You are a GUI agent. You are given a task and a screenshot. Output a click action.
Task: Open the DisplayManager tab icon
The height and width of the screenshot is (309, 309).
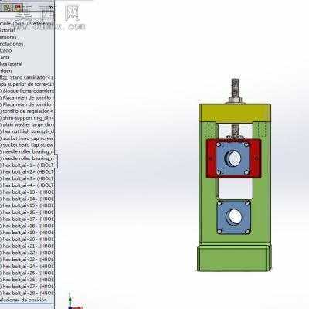18,7
